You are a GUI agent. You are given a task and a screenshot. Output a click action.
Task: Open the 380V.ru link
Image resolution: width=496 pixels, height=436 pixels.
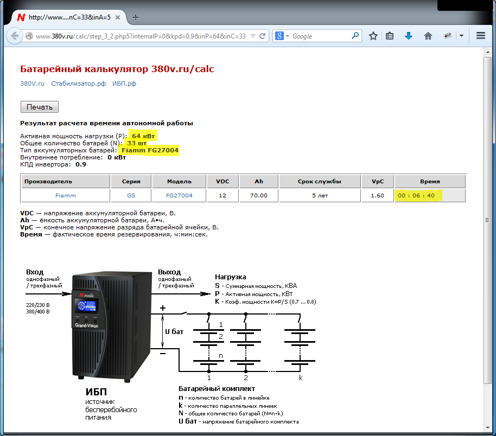click(32, 84)
